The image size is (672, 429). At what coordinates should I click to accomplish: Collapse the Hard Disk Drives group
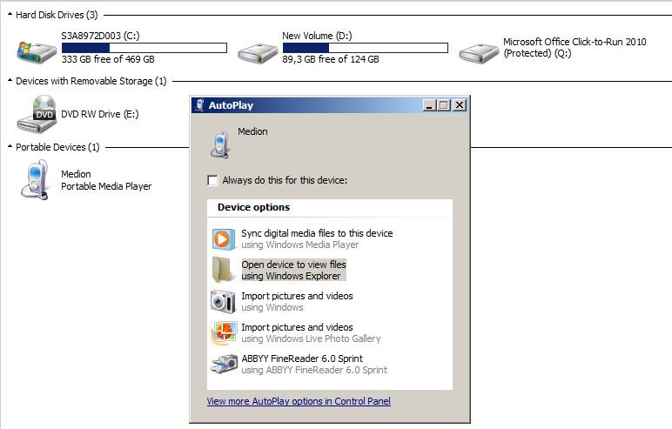10,15
